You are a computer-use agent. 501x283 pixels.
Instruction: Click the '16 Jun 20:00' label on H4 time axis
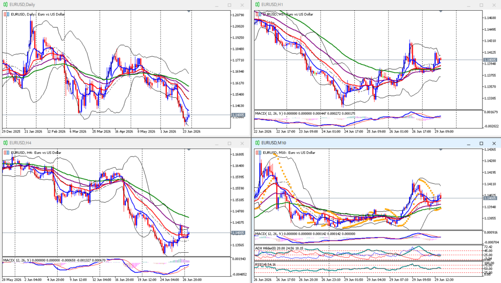tap(124, 280)
